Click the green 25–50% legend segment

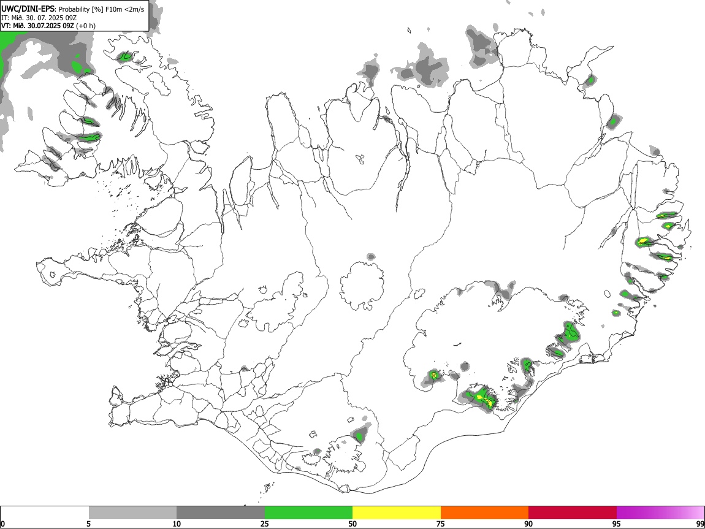pyautogui.click(x=308, y=512)
